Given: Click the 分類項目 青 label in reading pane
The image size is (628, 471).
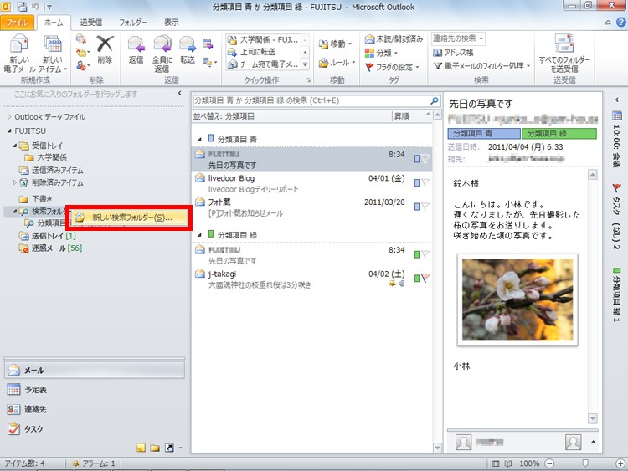Looking at the screenshot, I should click(x=484, y=134).
